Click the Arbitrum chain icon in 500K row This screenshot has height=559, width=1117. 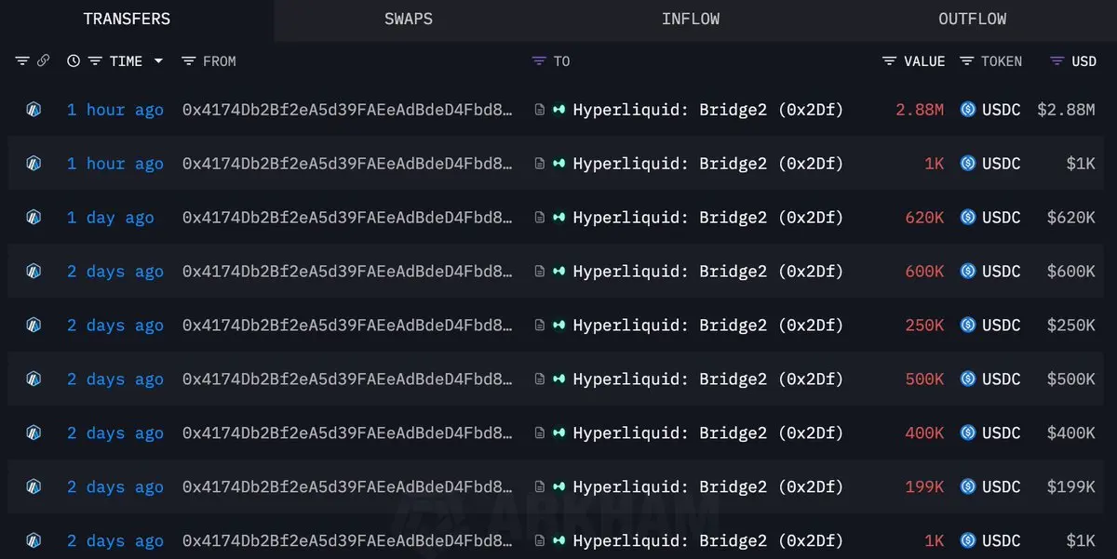tap(34, 379)
